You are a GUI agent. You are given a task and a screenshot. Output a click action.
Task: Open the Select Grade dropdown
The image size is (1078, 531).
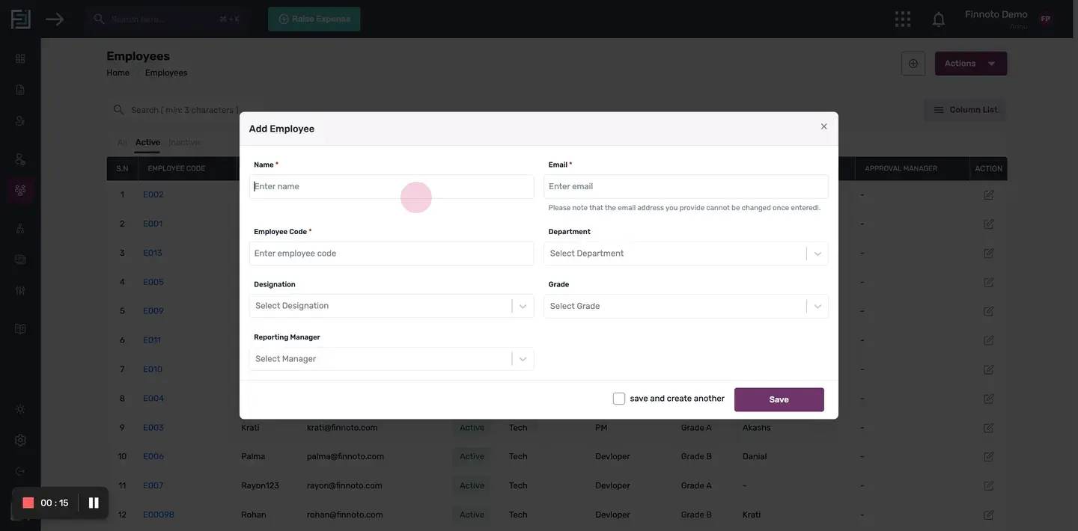pos(686,306)
